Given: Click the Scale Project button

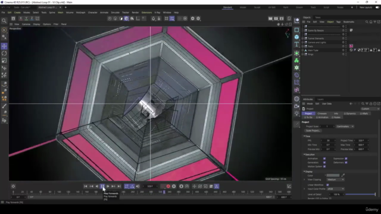Looking at the screenshot, I should pos(313,131).
